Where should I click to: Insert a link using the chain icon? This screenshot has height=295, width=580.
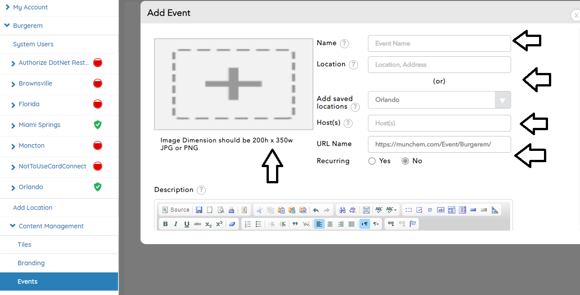[x=391, y=224]
